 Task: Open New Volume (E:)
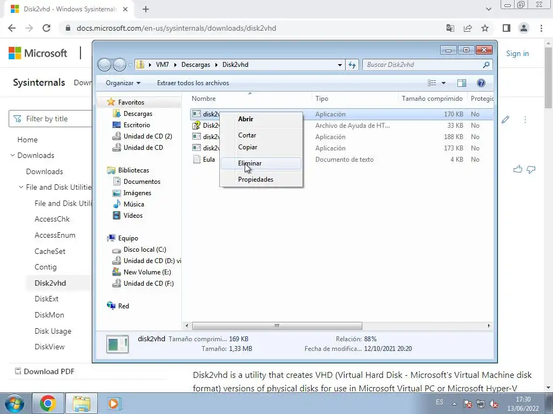pos(147,272)
